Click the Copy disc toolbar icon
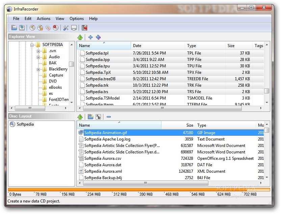This screenshot has width=281, height=214. coord(48,28)
